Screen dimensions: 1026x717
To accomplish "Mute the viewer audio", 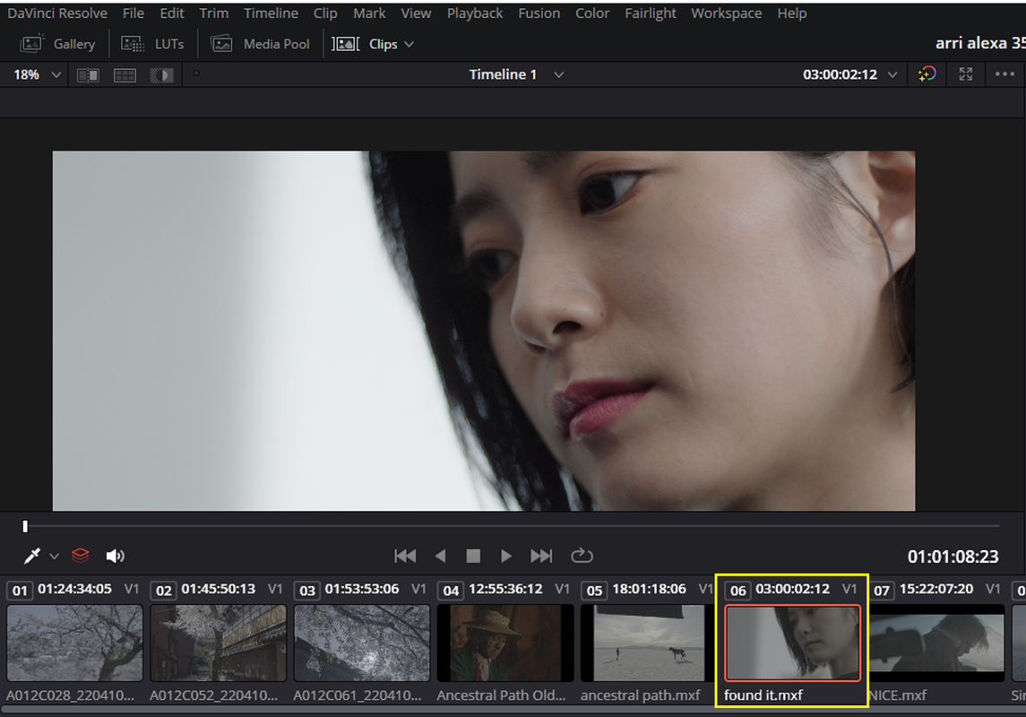I will (x=116, y=556).
